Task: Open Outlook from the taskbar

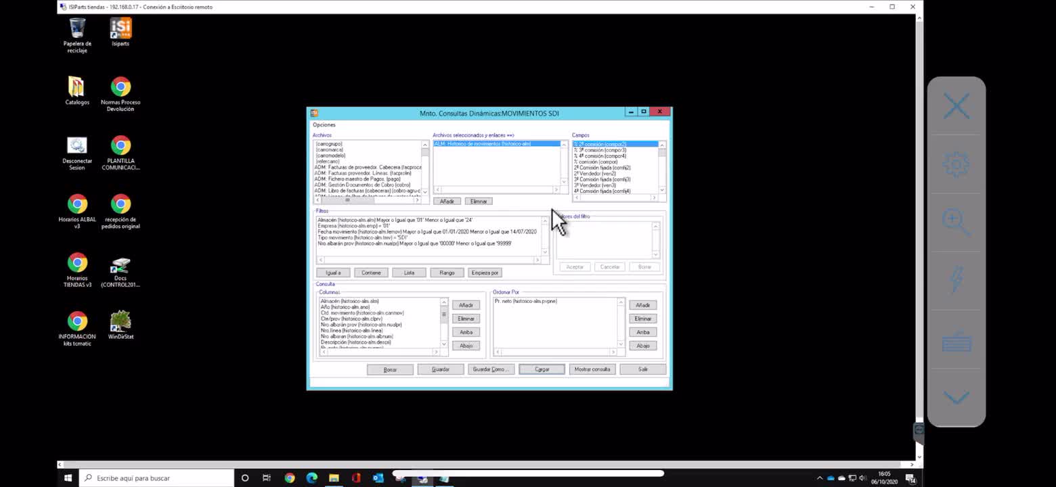Action: point(378,478)
